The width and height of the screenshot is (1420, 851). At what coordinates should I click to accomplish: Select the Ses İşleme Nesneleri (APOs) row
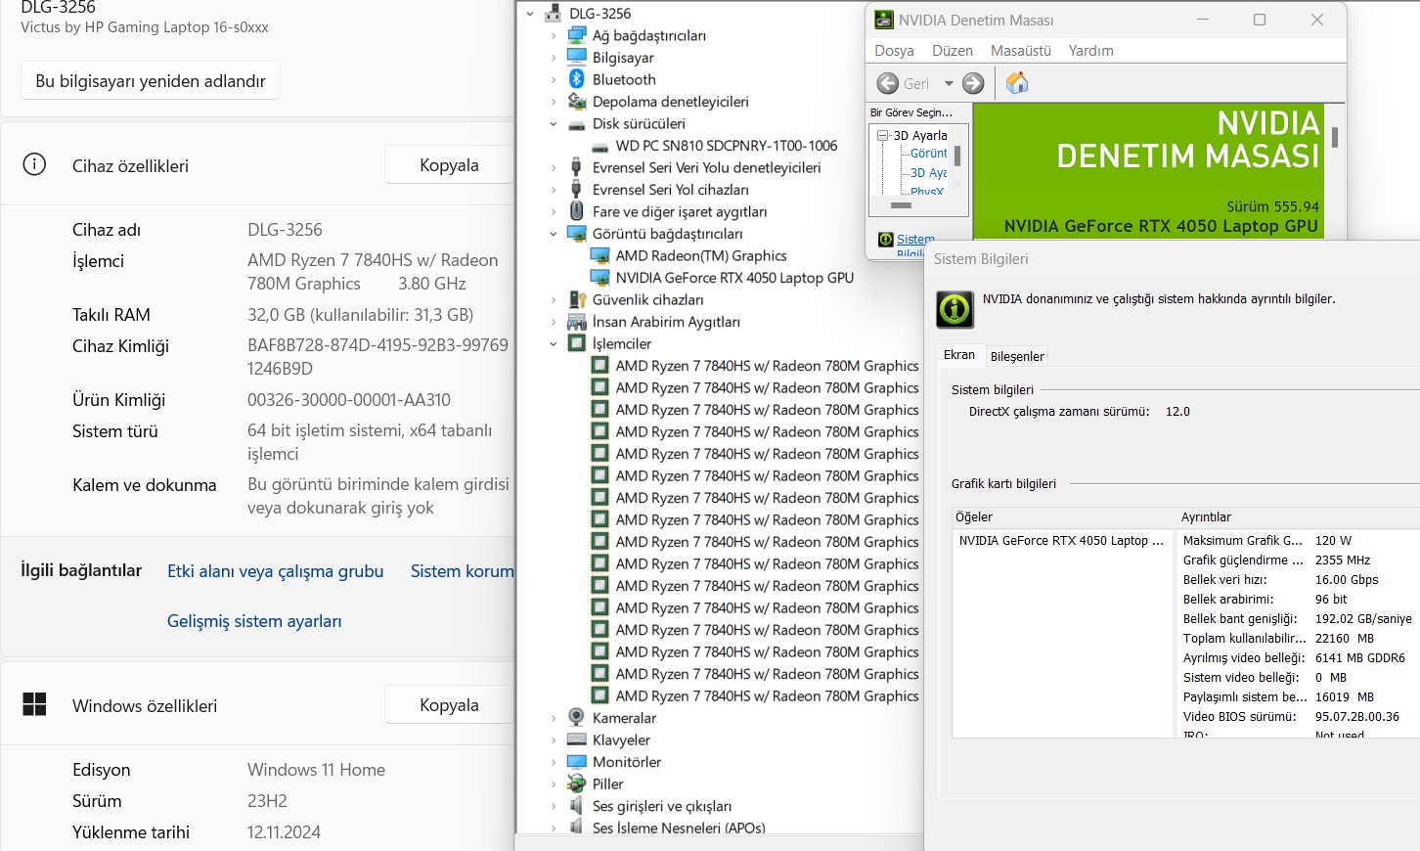(679, 828)
